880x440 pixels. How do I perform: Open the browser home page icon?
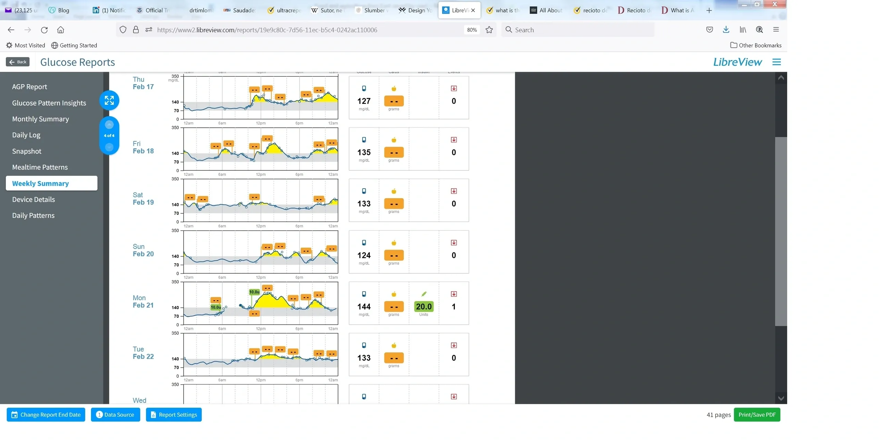click(60, 30)
